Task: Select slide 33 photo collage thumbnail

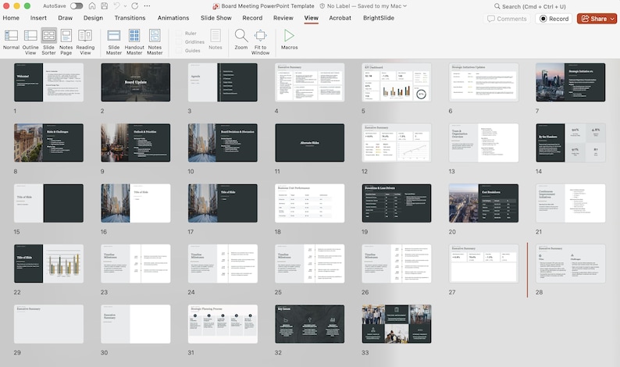Action: [x=397, y=324]
